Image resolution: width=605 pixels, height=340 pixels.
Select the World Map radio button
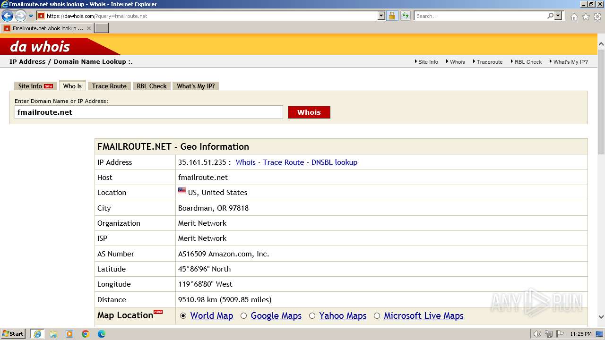point(183,316)
